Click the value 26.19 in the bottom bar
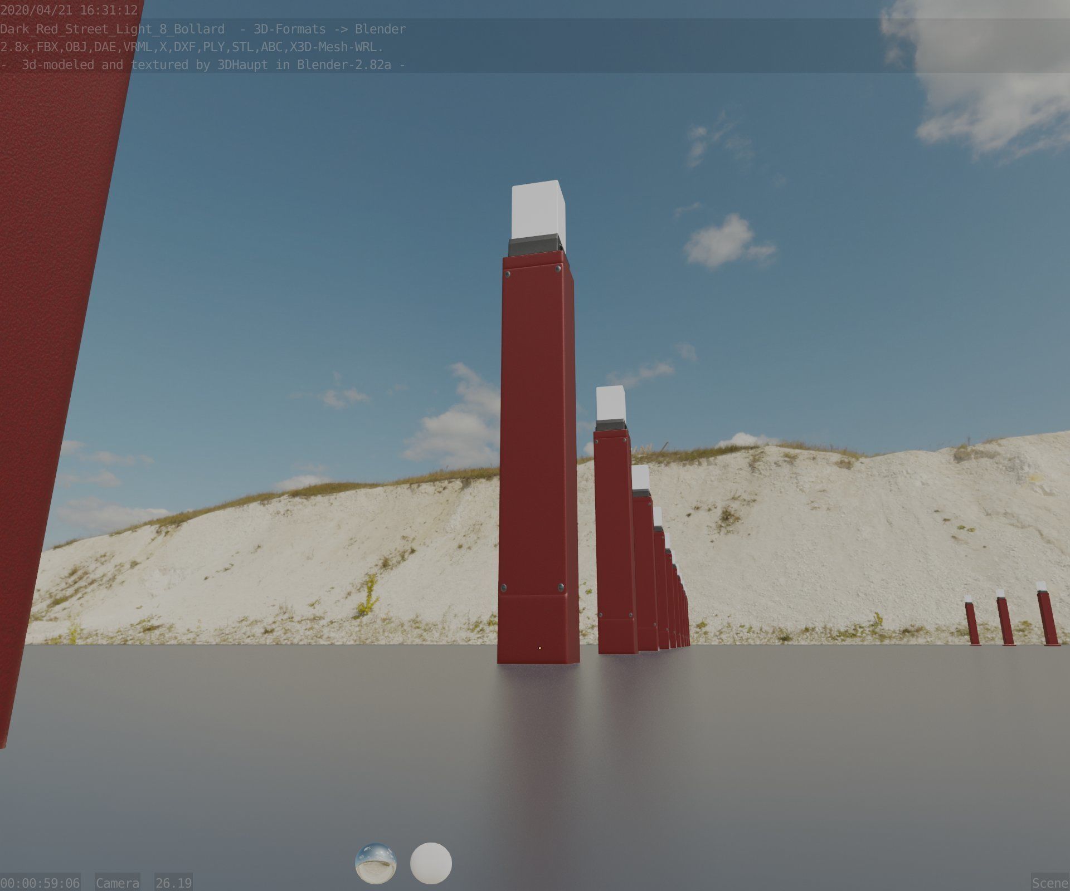 174,883
